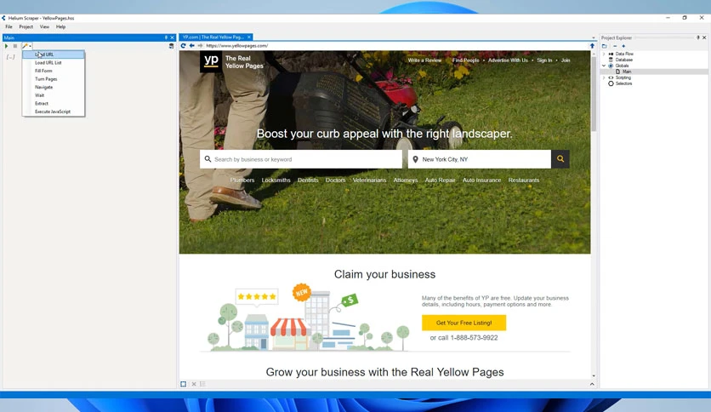The height and width of the screenshot is (412, 711).
Task: Pick Wait from the wizard menu
Action: coord(54,95)
